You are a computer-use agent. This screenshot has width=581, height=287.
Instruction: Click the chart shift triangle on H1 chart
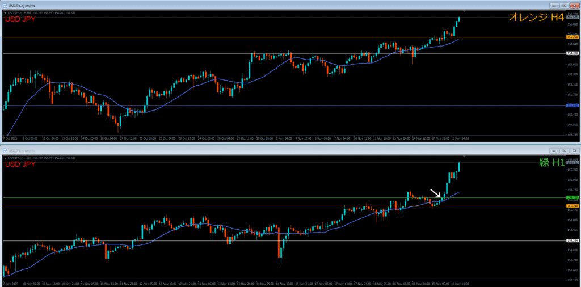(464, 156)
